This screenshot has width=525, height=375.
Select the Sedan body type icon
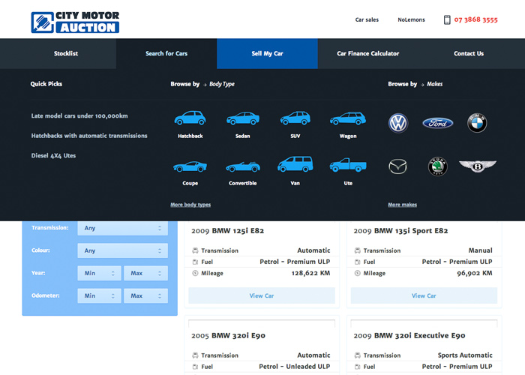pyautogui.click(x=243, y=118)
